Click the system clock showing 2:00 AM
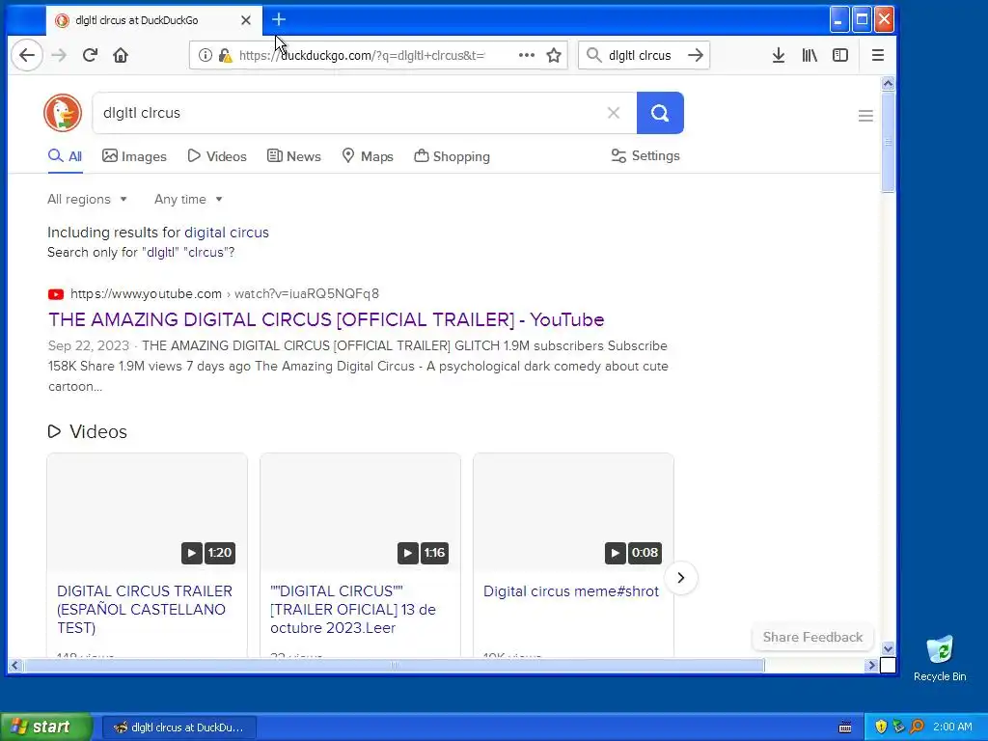 pos(952,727)
